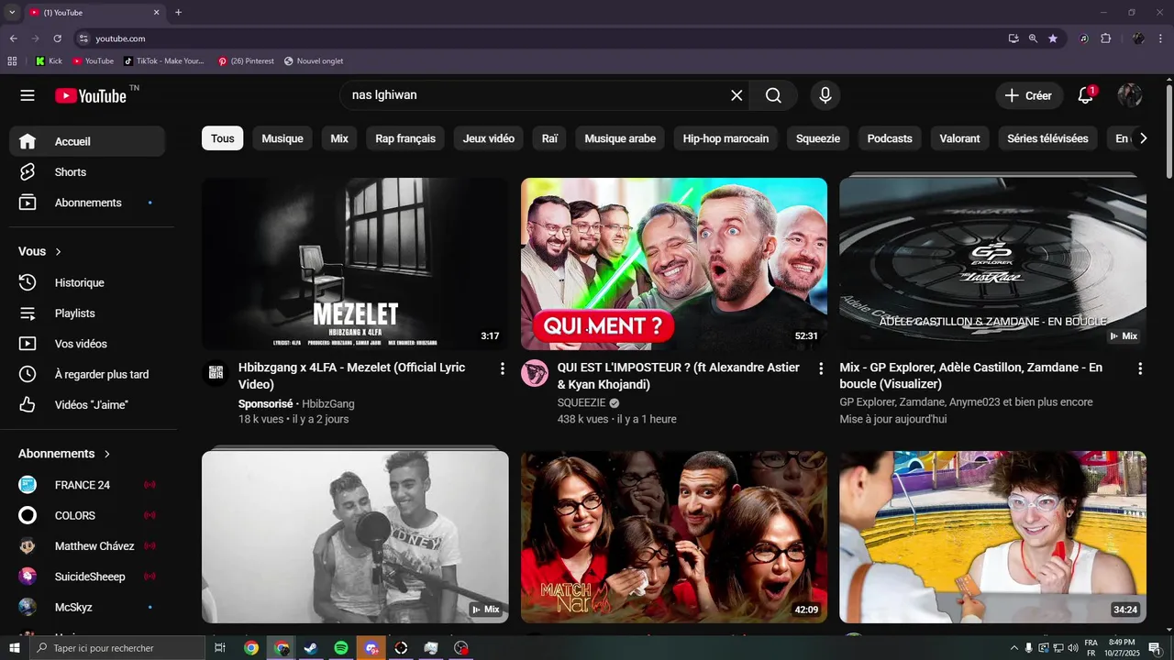Open the Windows Start menu
The image size is (1174, 660).
point(14,648)
